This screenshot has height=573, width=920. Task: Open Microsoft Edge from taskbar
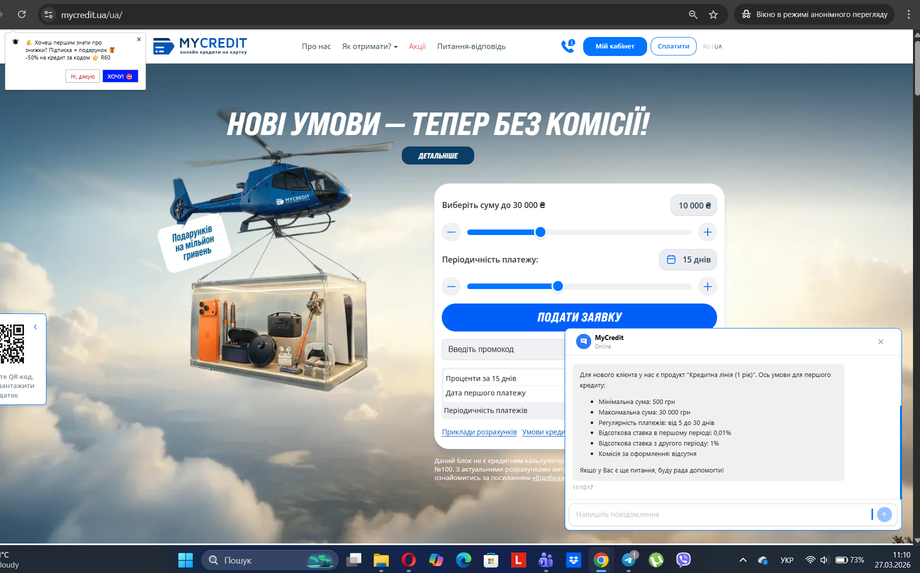coord(464,560)
